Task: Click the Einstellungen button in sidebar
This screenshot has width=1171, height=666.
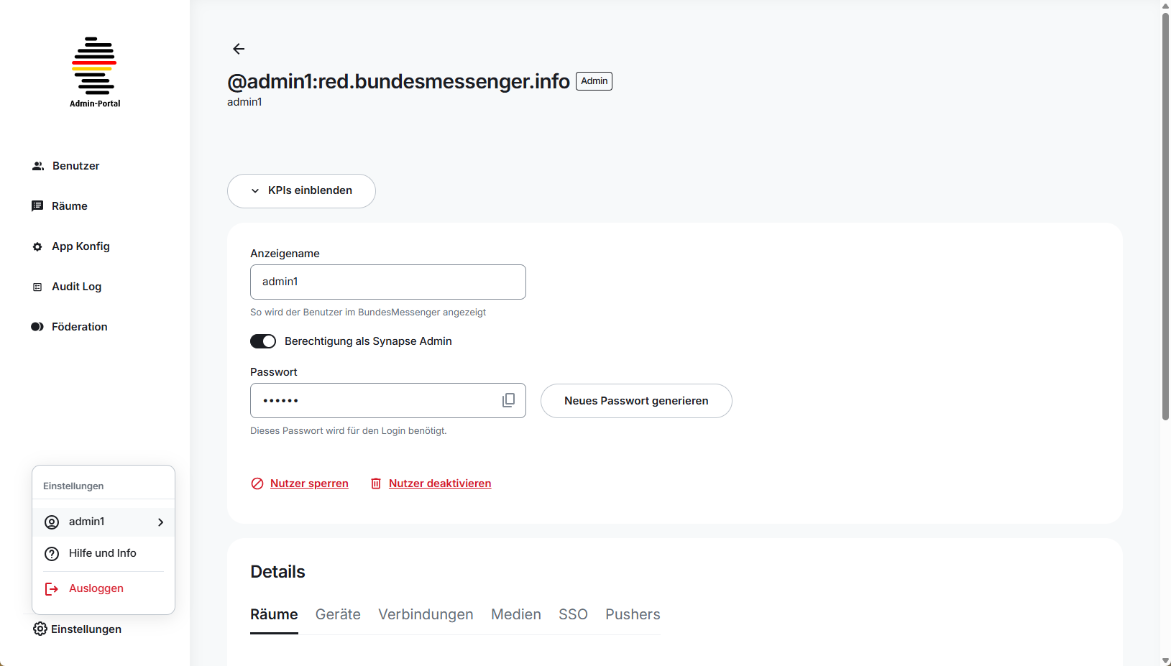Action: [x=78, y=629]
